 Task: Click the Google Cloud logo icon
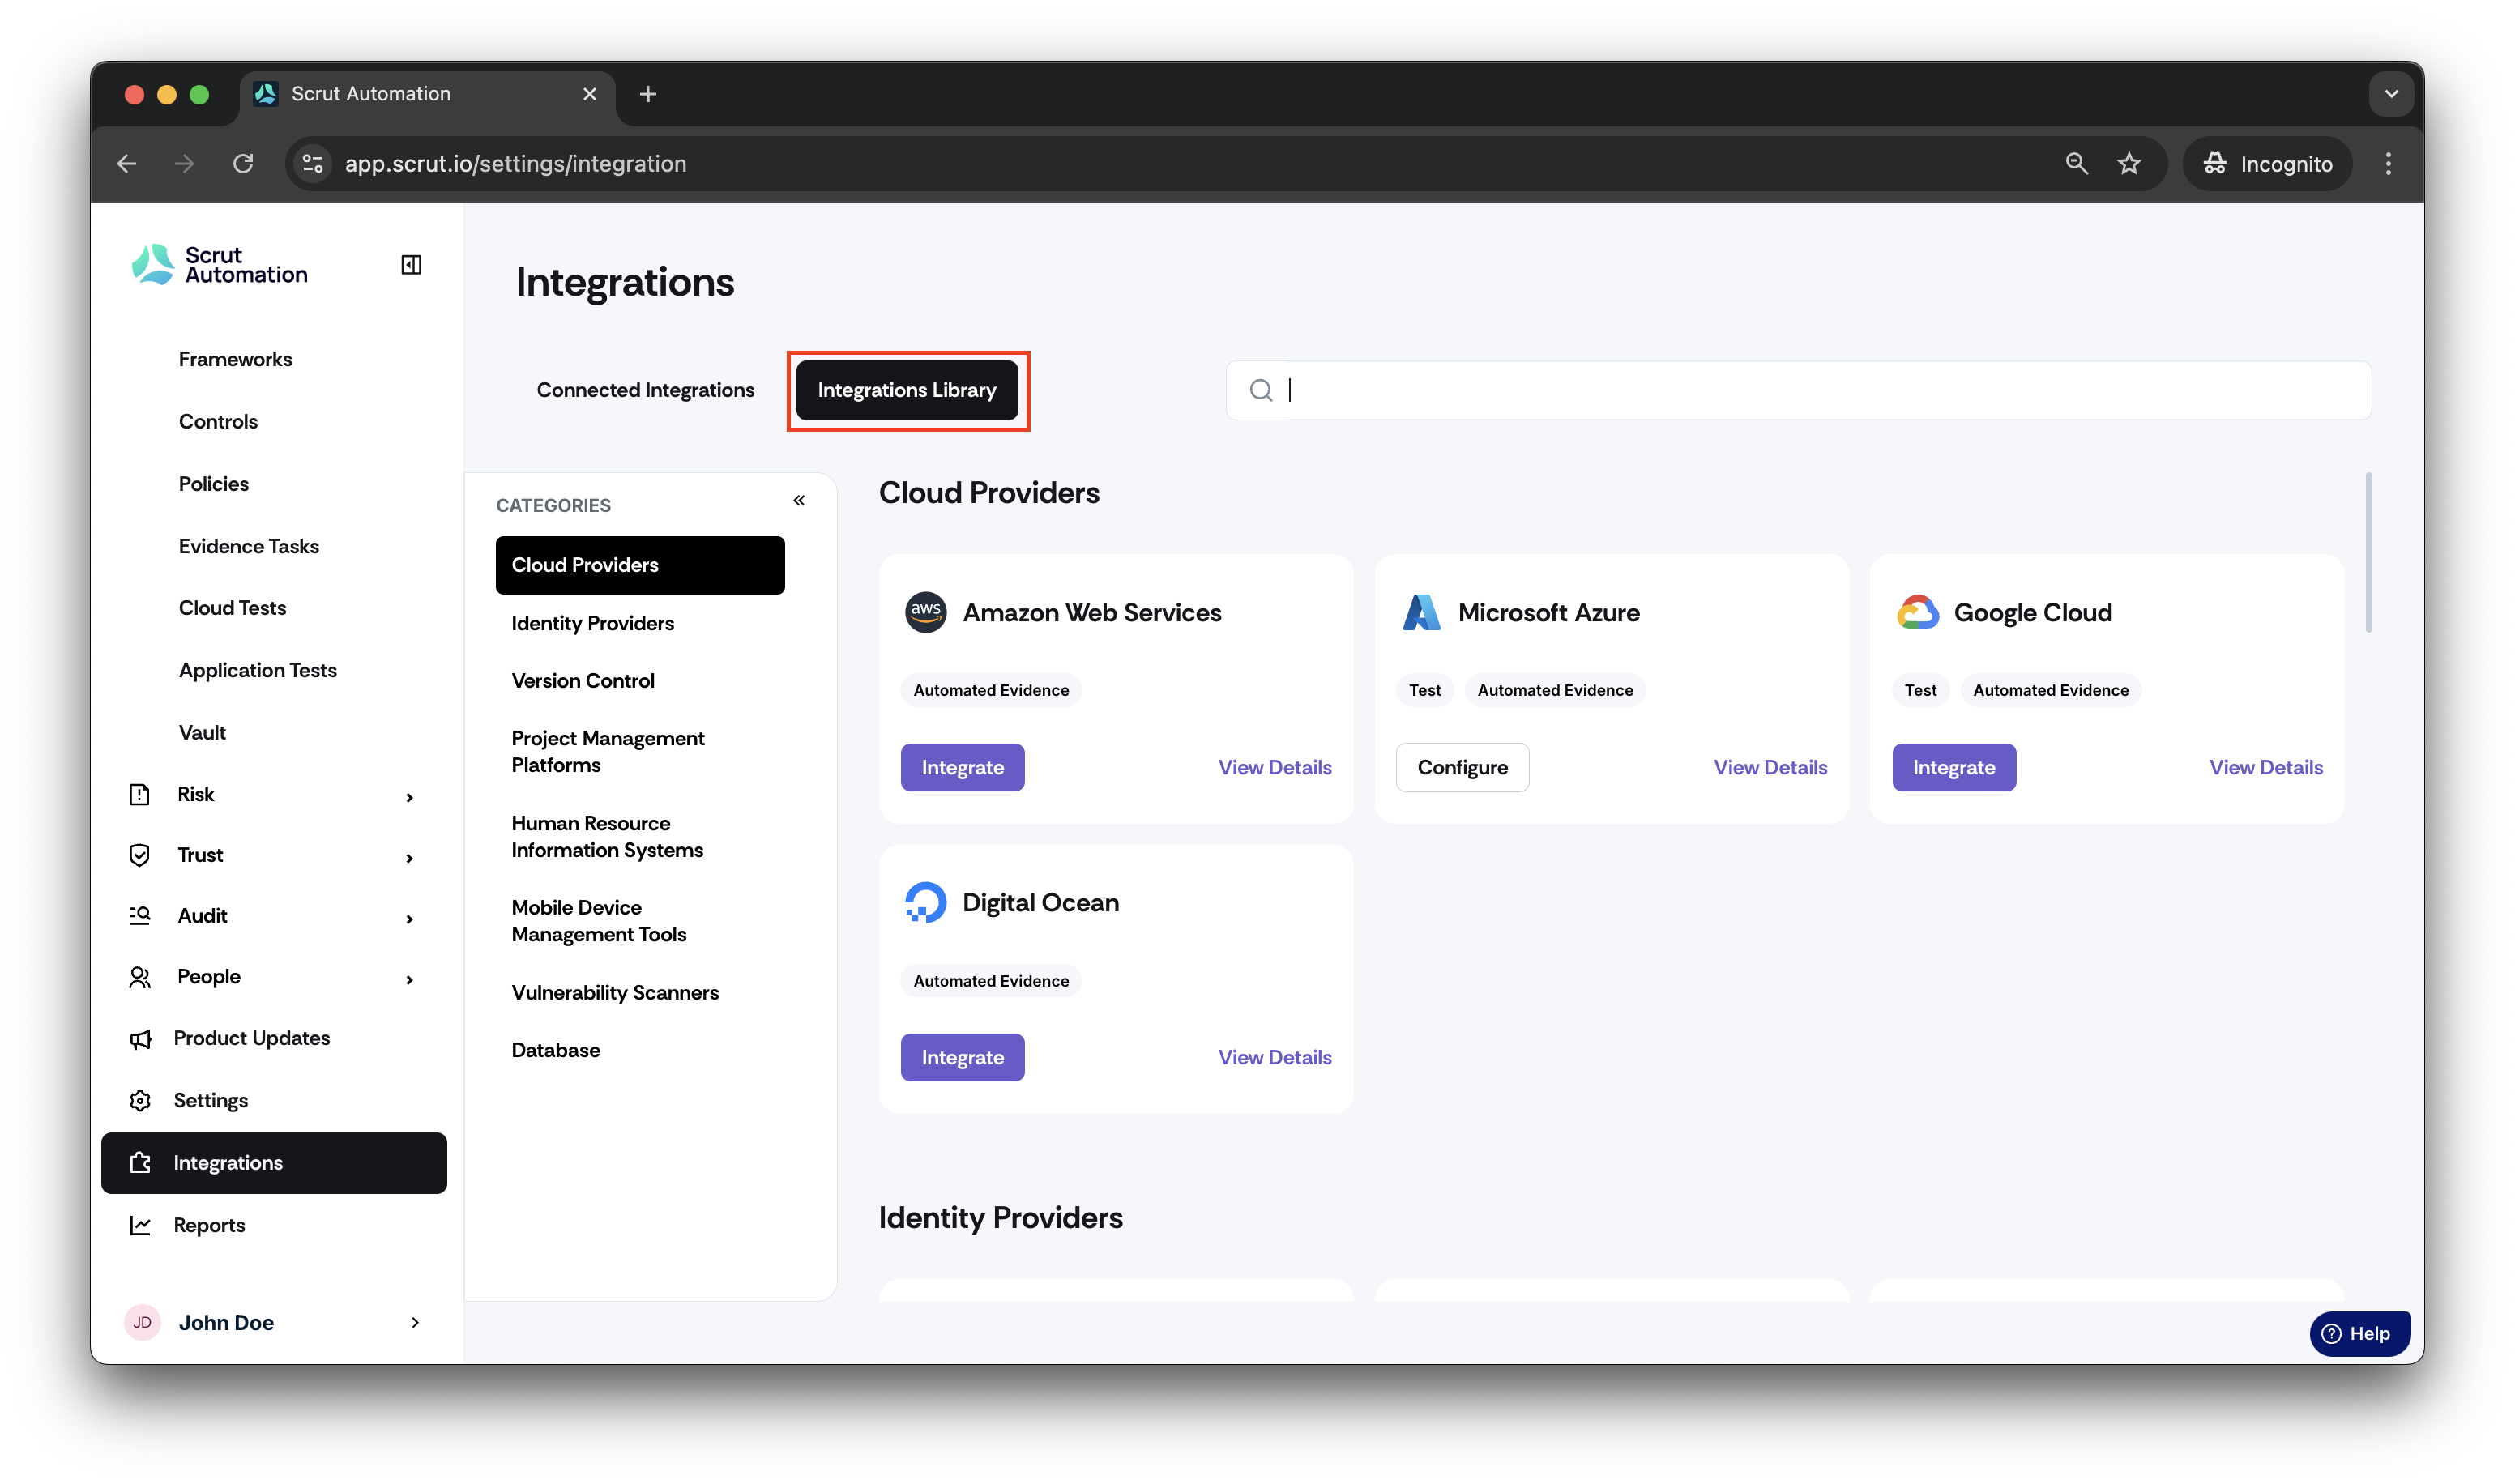point(1916,612)
